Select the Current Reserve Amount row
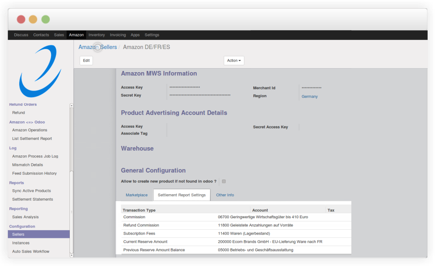 [236, 242]
